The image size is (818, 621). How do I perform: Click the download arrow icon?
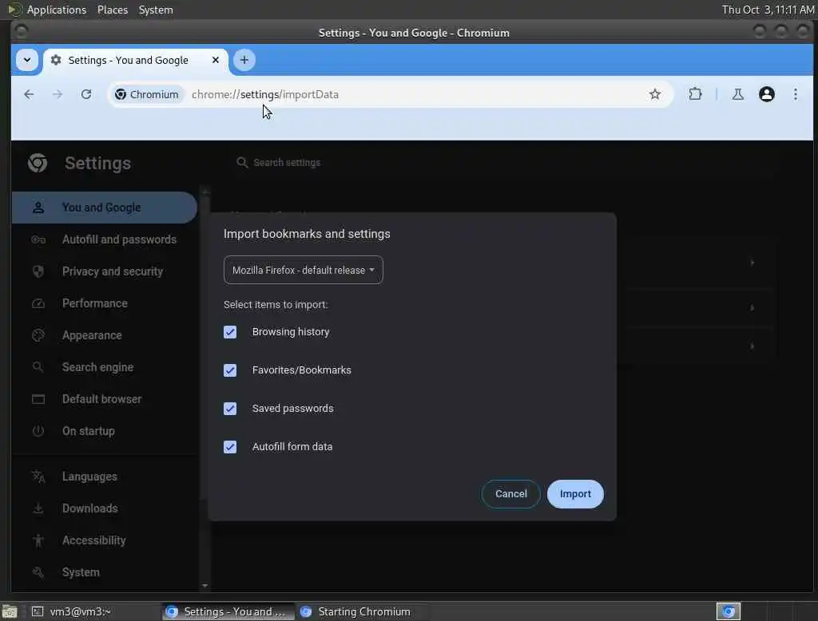tap(38, 508)
